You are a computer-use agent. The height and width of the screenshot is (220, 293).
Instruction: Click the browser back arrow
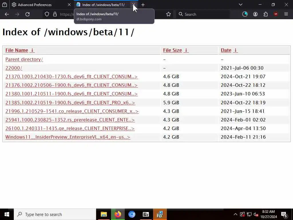click(7, 14)
